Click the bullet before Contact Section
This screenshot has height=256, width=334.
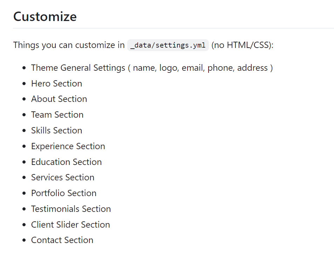pos(24,240)
